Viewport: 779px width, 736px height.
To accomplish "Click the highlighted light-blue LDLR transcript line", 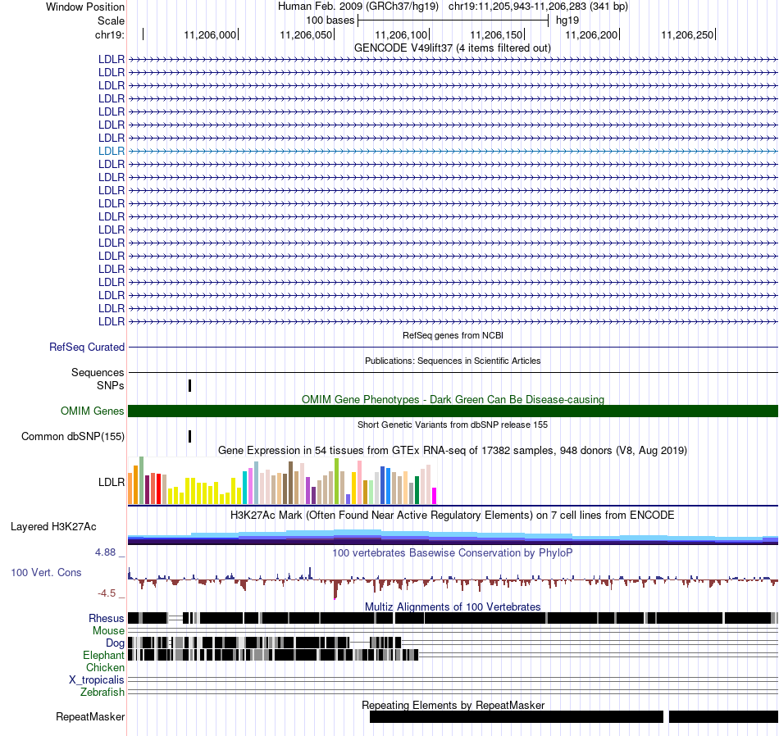I will (x=453, y=151).
